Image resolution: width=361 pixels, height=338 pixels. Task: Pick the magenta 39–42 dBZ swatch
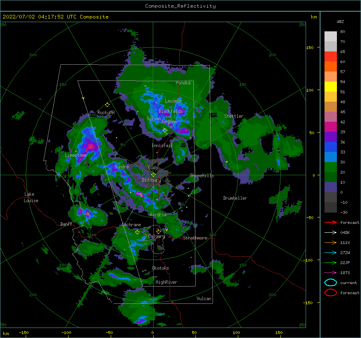point(331,127)
